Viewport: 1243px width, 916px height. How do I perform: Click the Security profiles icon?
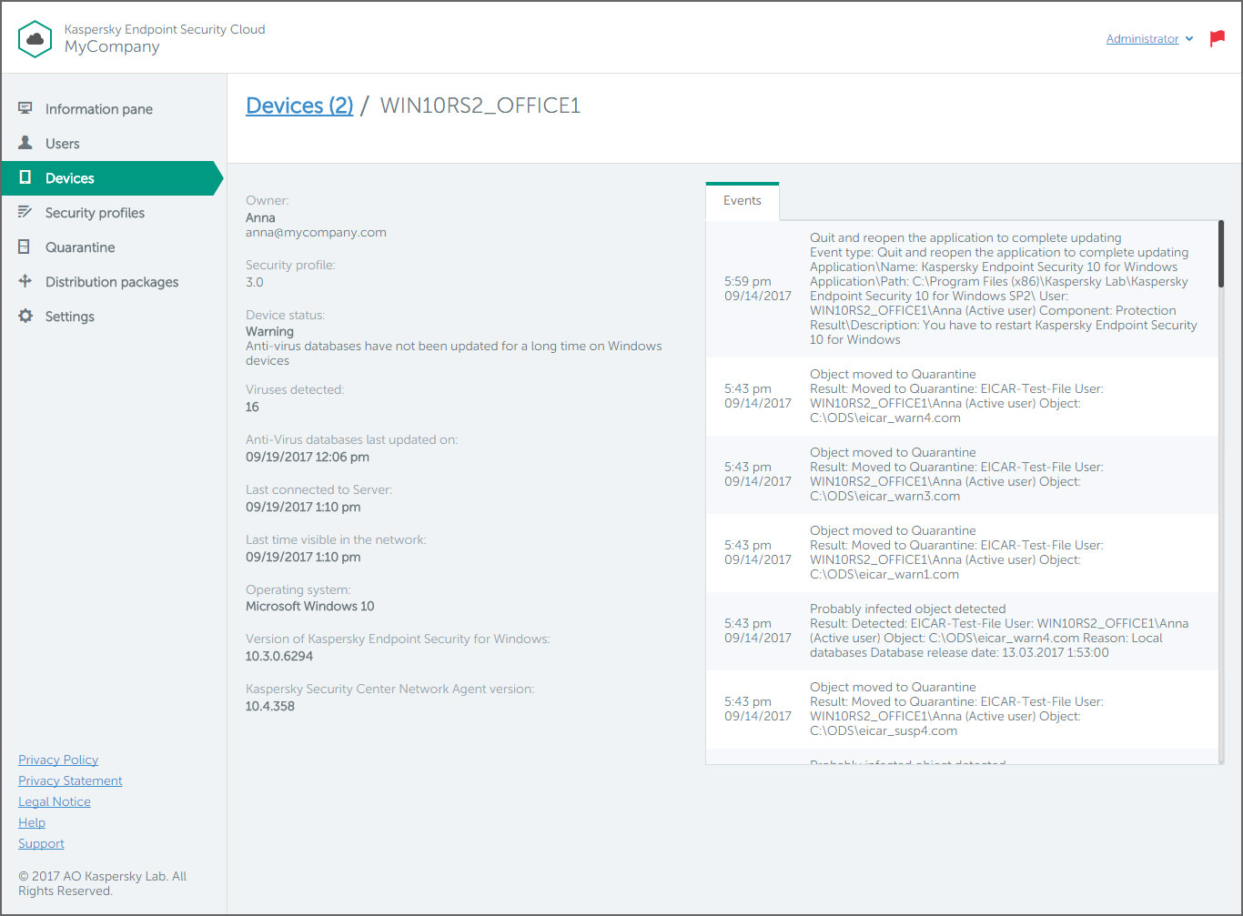point(25,212)
